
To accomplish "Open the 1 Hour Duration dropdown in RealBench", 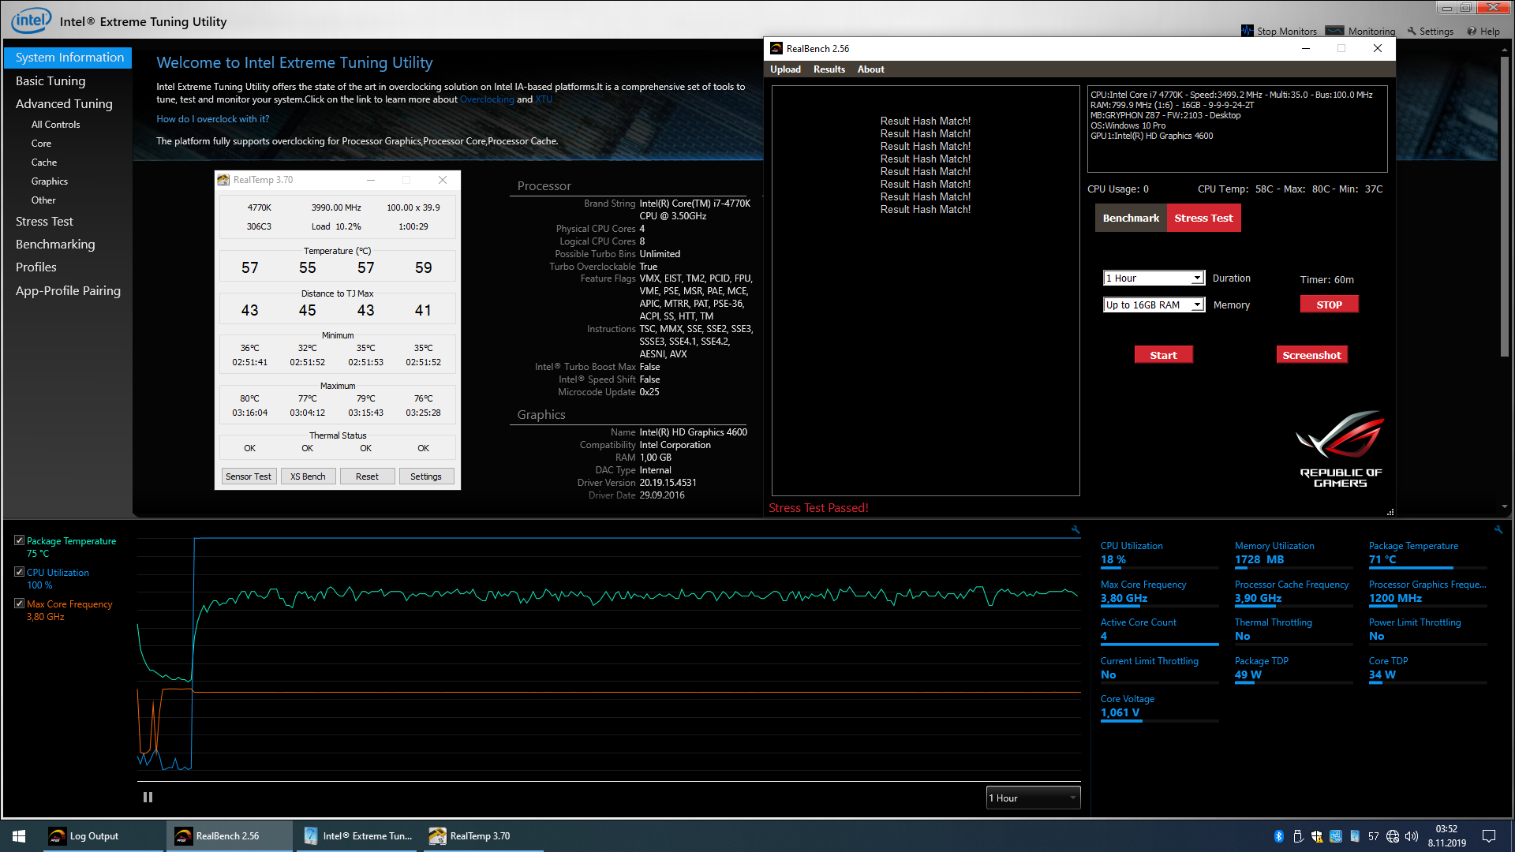I will (x=1154, y=278).
